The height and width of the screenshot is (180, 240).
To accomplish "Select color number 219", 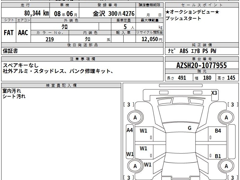I will click(50, 39).
